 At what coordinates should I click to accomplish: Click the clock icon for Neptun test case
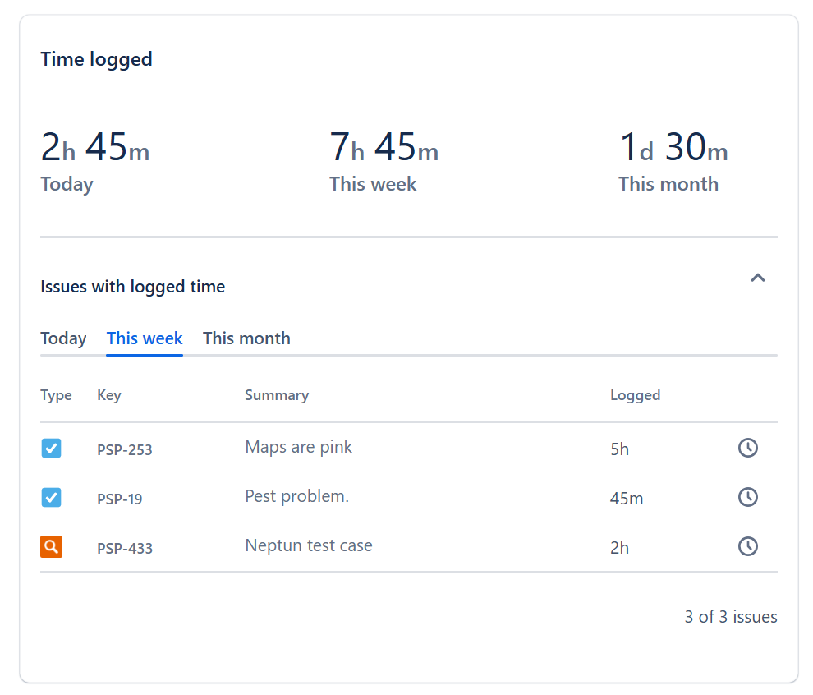point(747,546)
